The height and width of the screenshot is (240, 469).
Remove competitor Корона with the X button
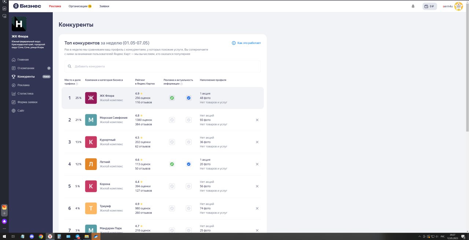pos(257,186)
